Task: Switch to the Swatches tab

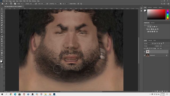Action: (x=150, y=7)
